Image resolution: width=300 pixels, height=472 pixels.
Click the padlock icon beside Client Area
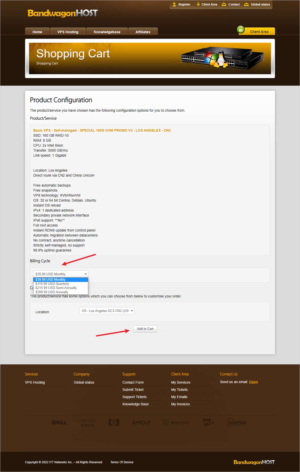[x=198, y=4]
